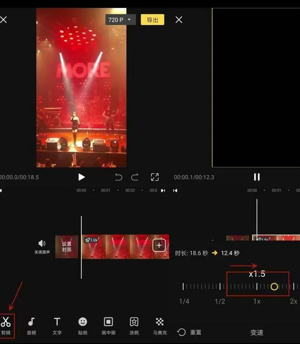Play the video in left editor
Screen dimensions: 300x344
(x=82, y=177)
